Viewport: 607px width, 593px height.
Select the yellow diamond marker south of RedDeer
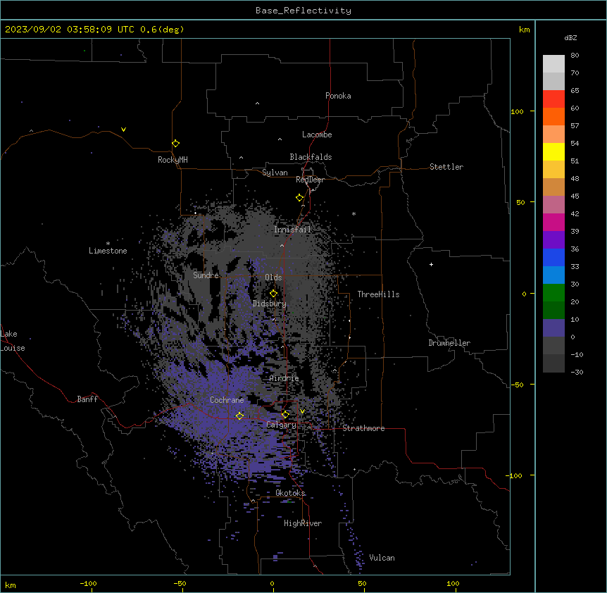click(x=299, y=198)
